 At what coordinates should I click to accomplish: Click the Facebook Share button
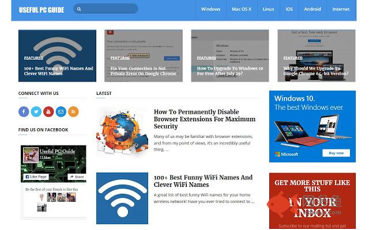77,177
